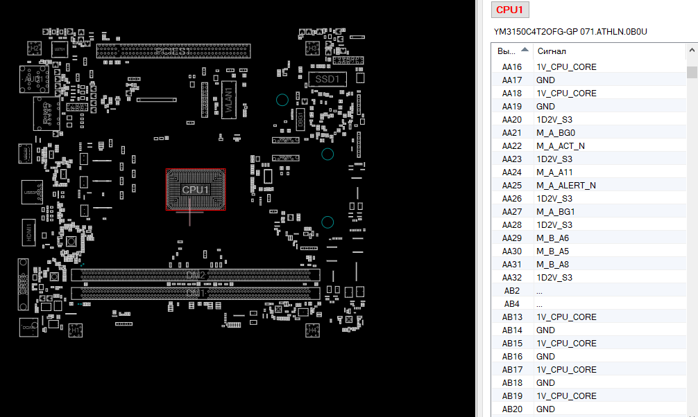Click the red CPU1 component button
Viewport: 698px width, 417px height.
(511, 10)
